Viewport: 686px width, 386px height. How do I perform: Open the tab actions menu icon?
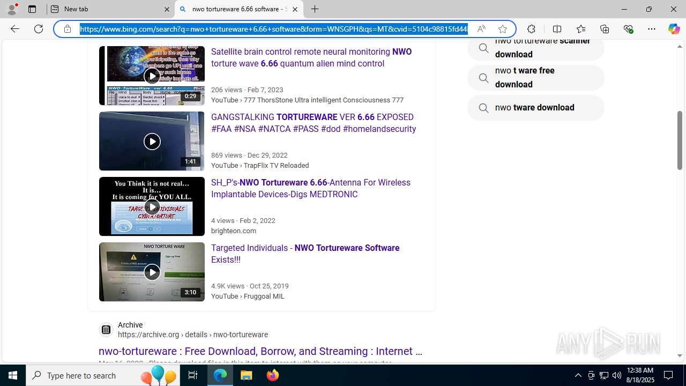32,9
